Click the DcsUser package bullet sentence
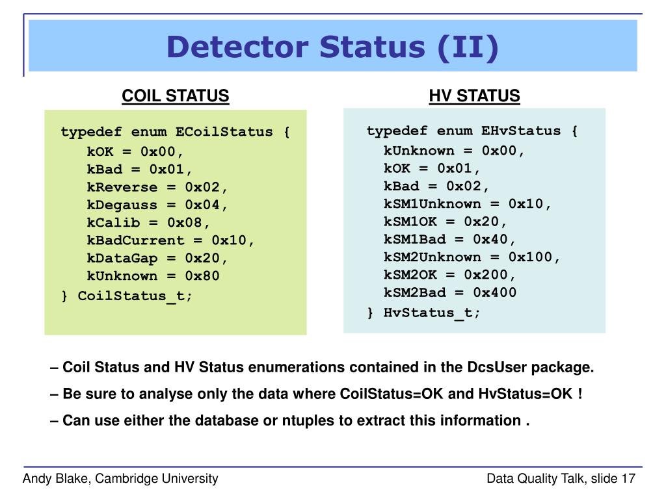The image size is (666, 499). click(322, 367)
